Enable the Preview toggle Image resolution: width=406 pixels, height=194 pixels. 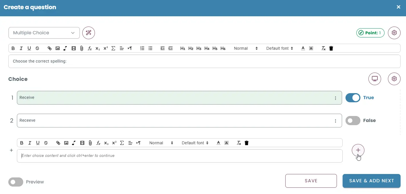tap(16, 182)
